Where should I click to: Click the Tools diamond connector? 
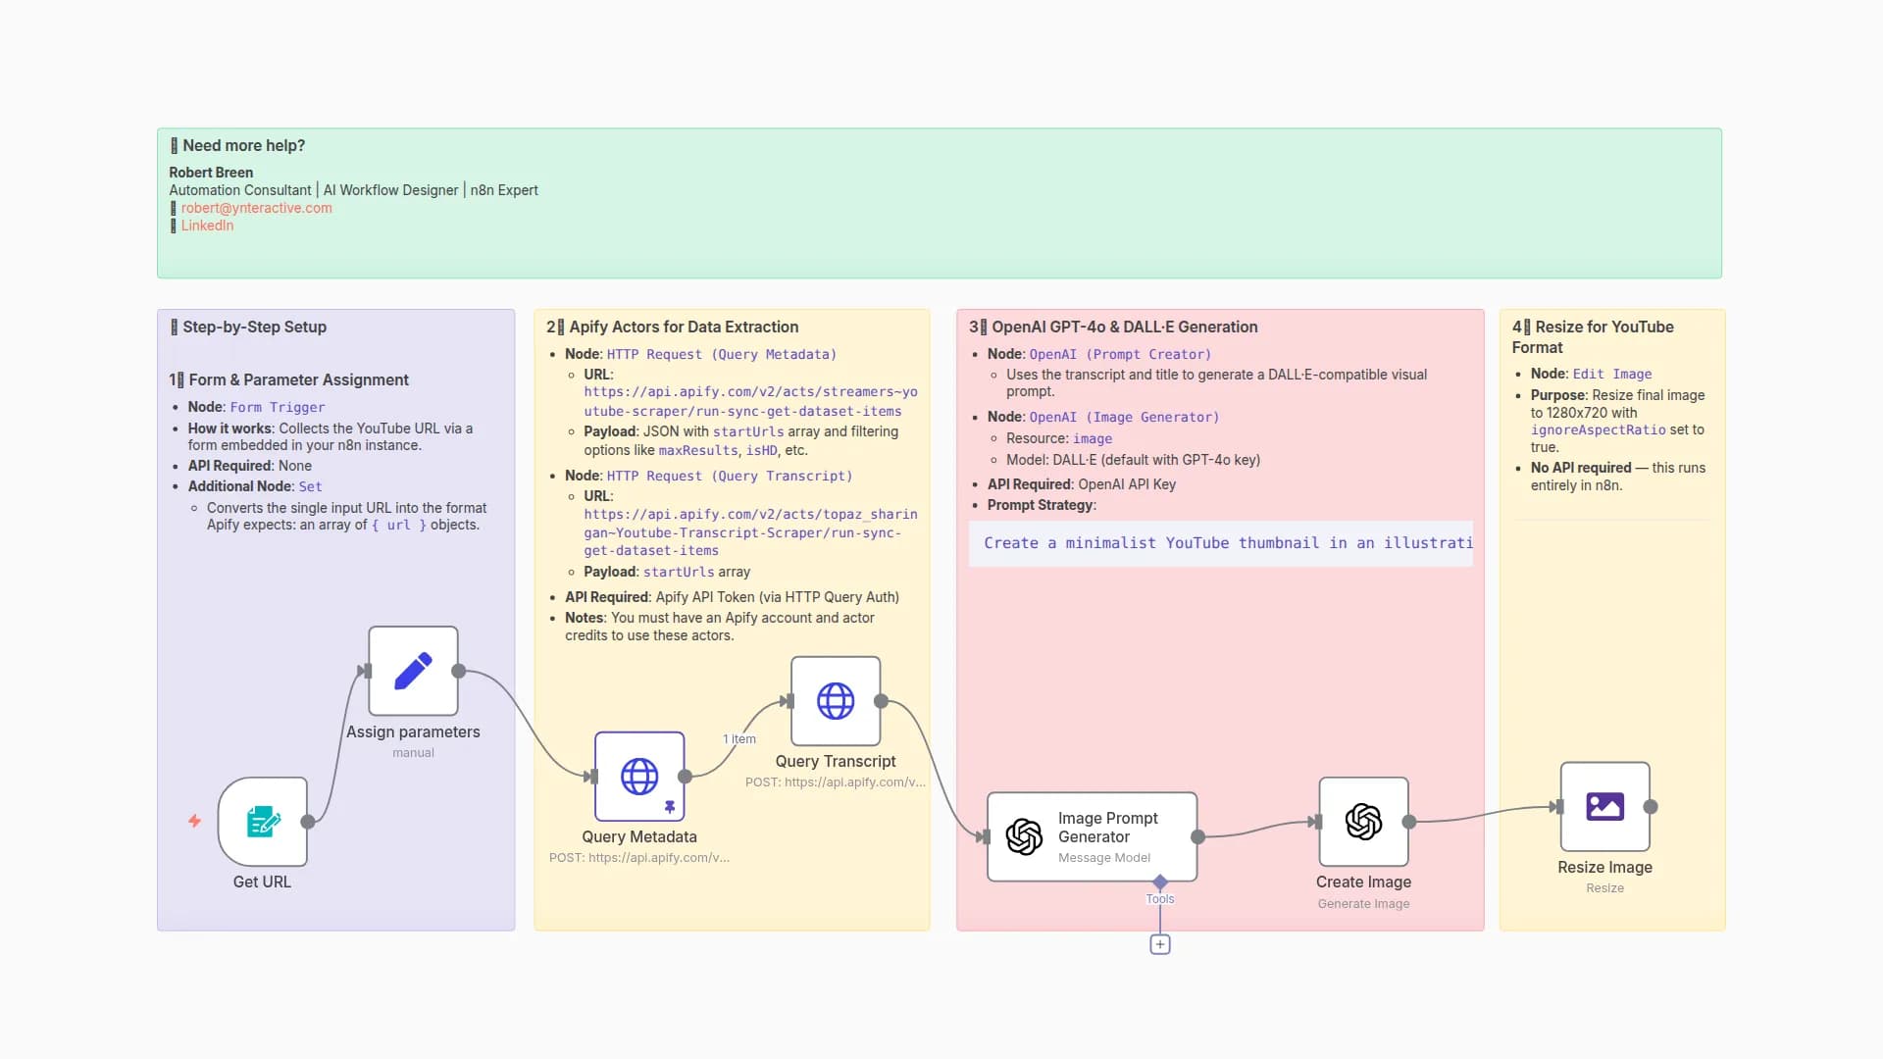click(x=1159, y=882)
